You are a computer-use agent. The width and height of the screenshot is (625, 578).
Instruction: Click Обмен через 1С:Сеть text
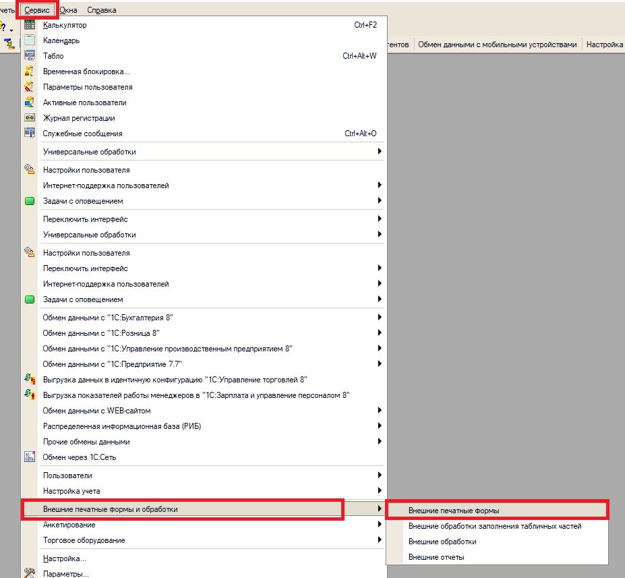pos(80,457)
